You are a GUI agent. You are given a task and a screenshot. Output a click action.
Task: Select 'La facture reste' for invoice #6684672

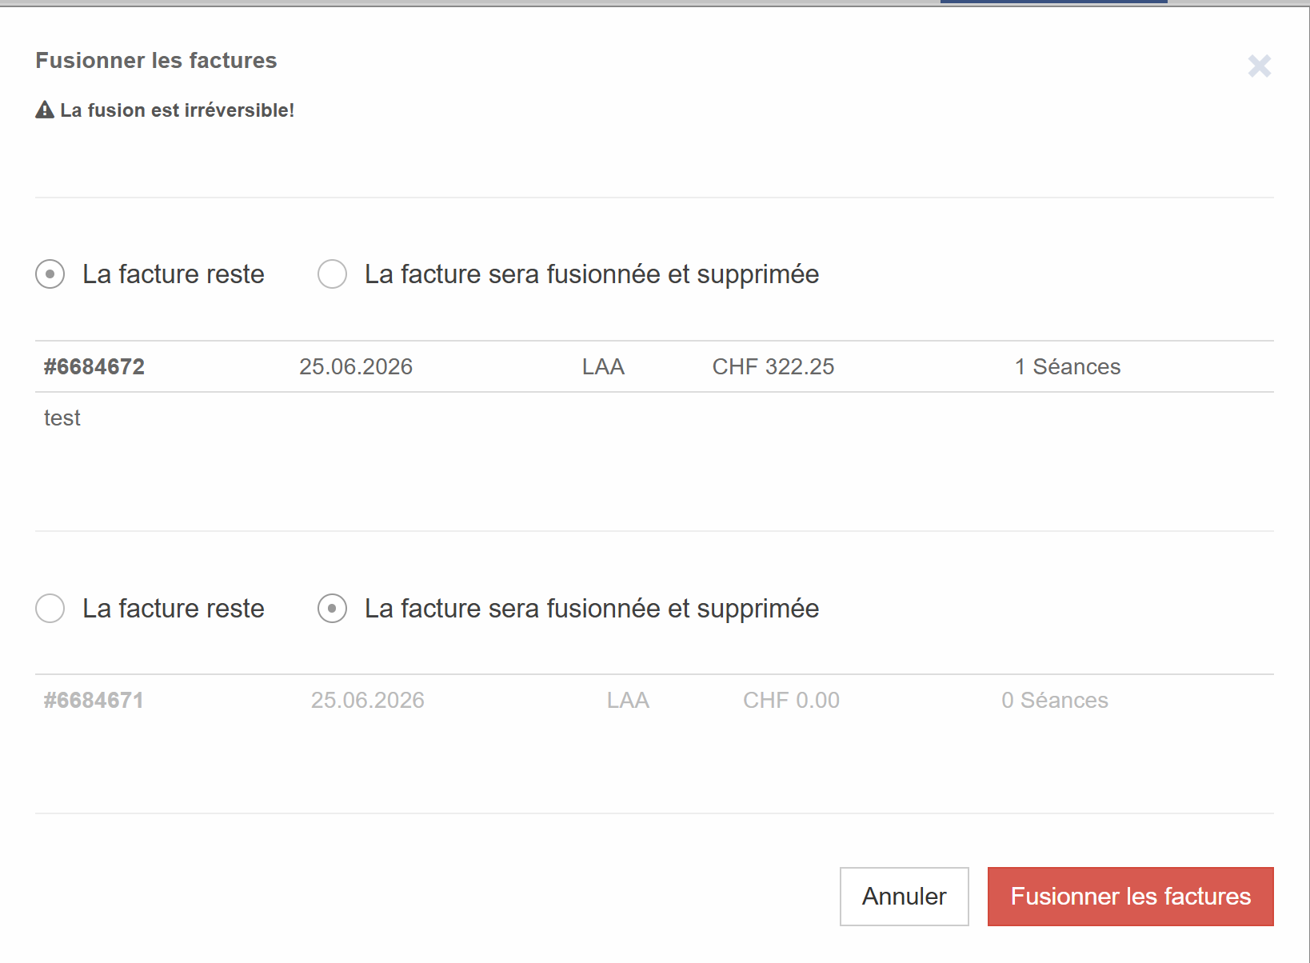(50, 274)
